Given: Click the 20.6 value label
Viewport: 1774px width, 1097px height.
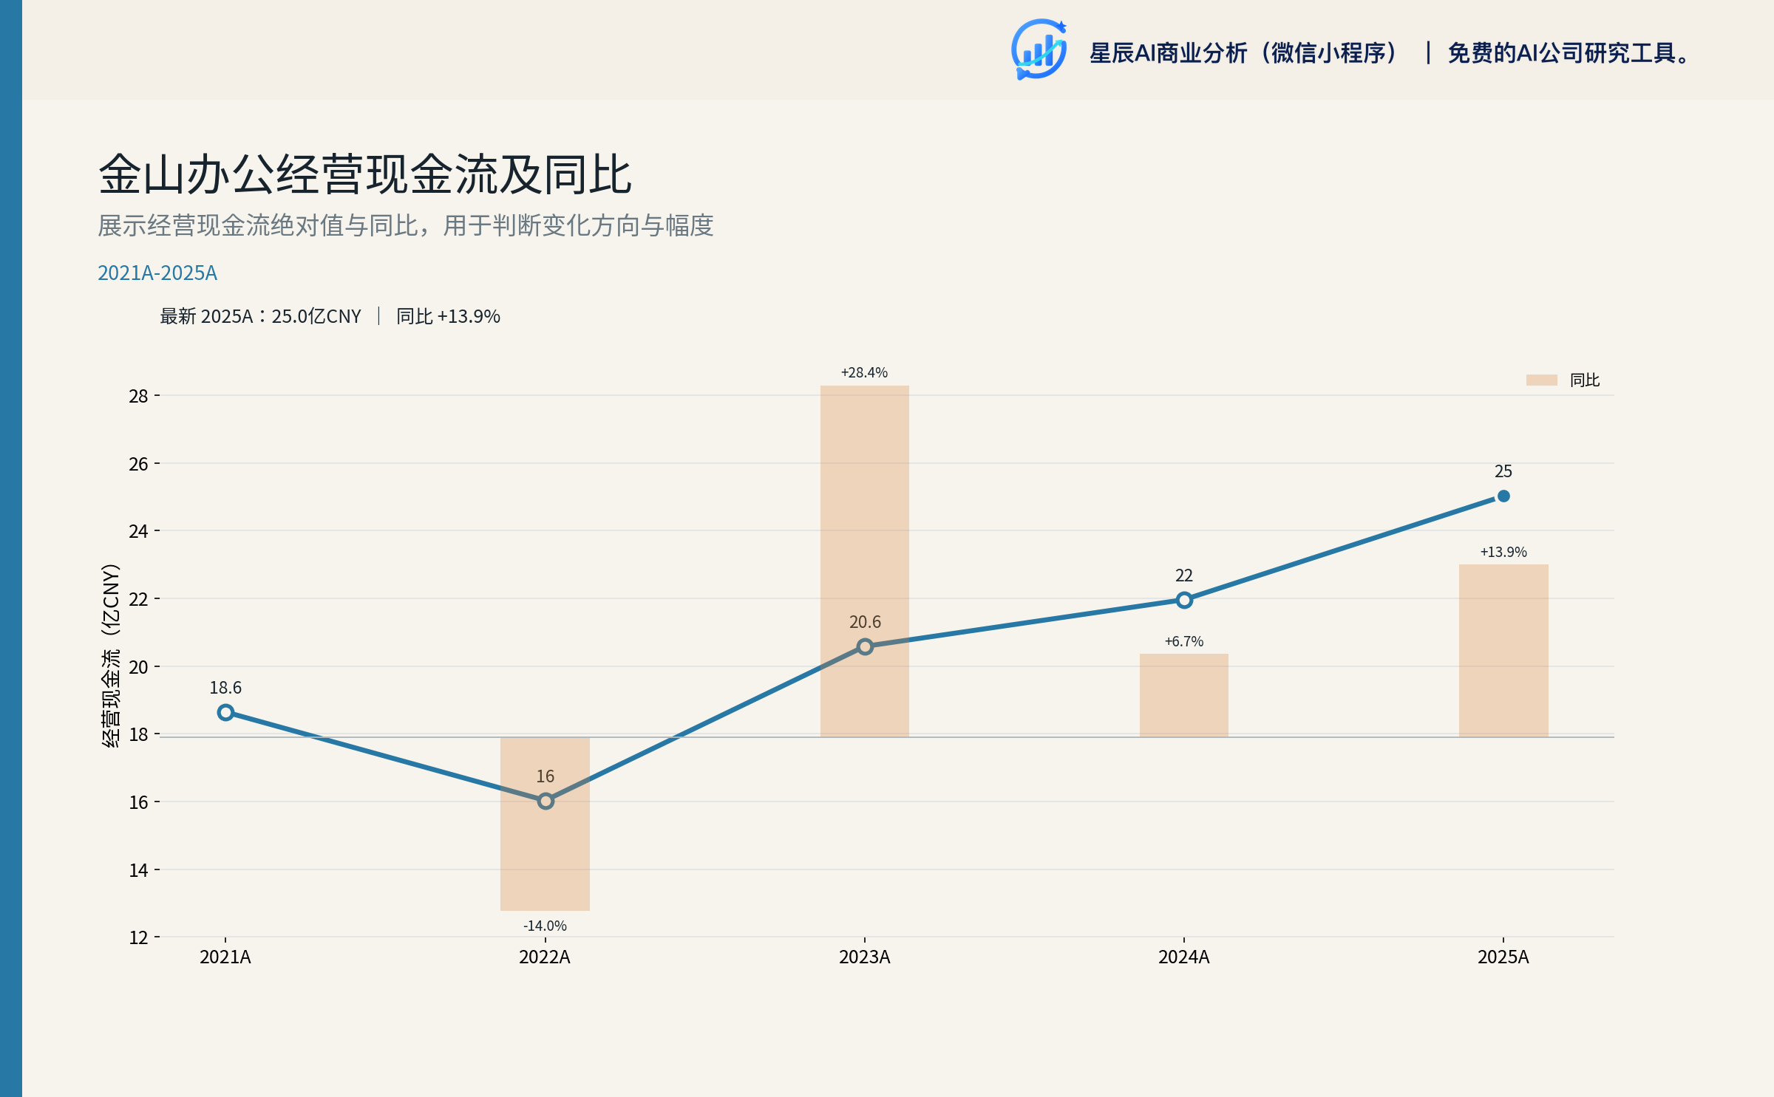Looking at the screenshot, I should click(x=865, y=622).
